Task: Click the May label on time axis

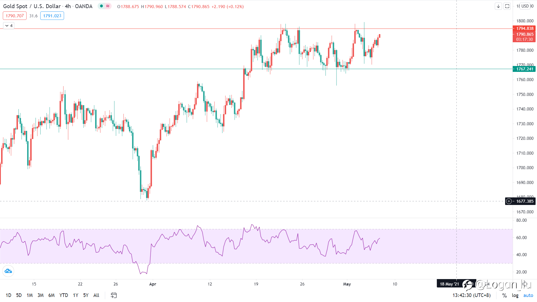Action: pos(347,284)
